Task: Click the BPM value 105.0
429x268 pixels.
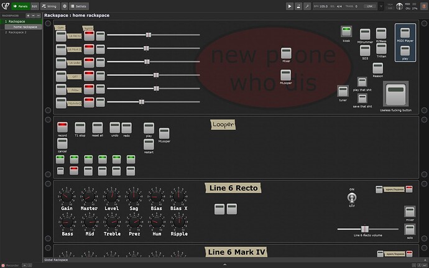Action: click(323, 6)
